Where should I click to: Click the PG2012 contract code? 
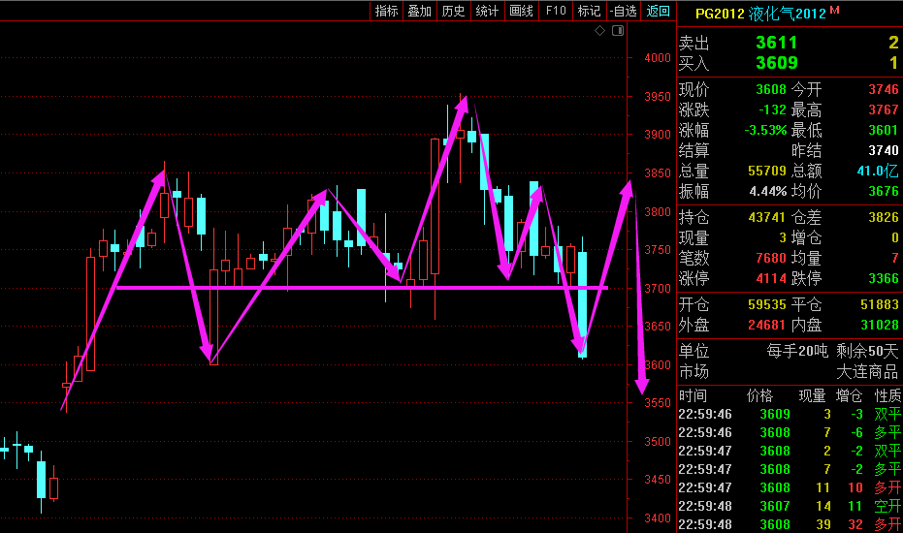click(721, 13)
